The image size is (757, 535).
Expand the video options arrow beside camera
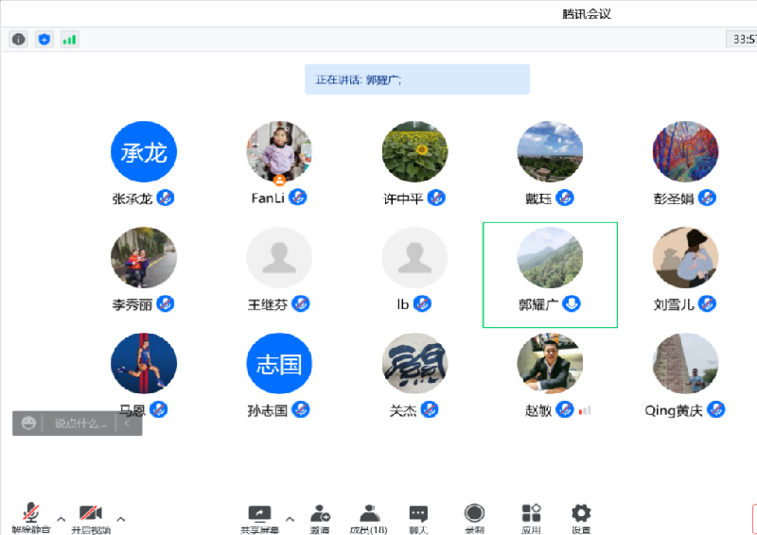point(121,518)
